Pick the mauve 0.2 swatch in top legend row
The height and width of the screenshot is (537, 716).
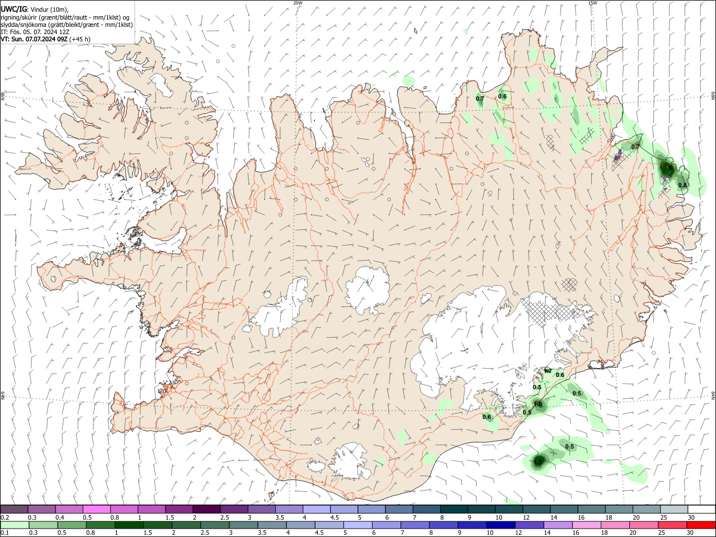(15, 509)
